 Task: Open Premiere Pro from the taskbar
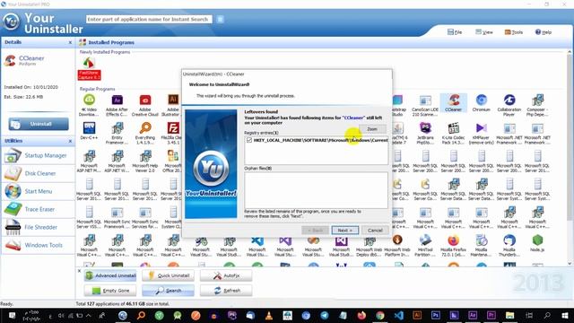pyautogui.click(x=491, y=315)
